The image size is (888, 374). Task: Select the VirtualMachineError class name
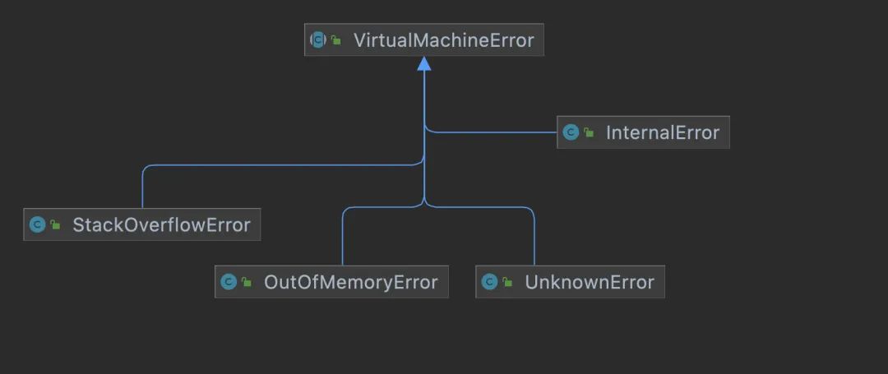coord(443,40)
